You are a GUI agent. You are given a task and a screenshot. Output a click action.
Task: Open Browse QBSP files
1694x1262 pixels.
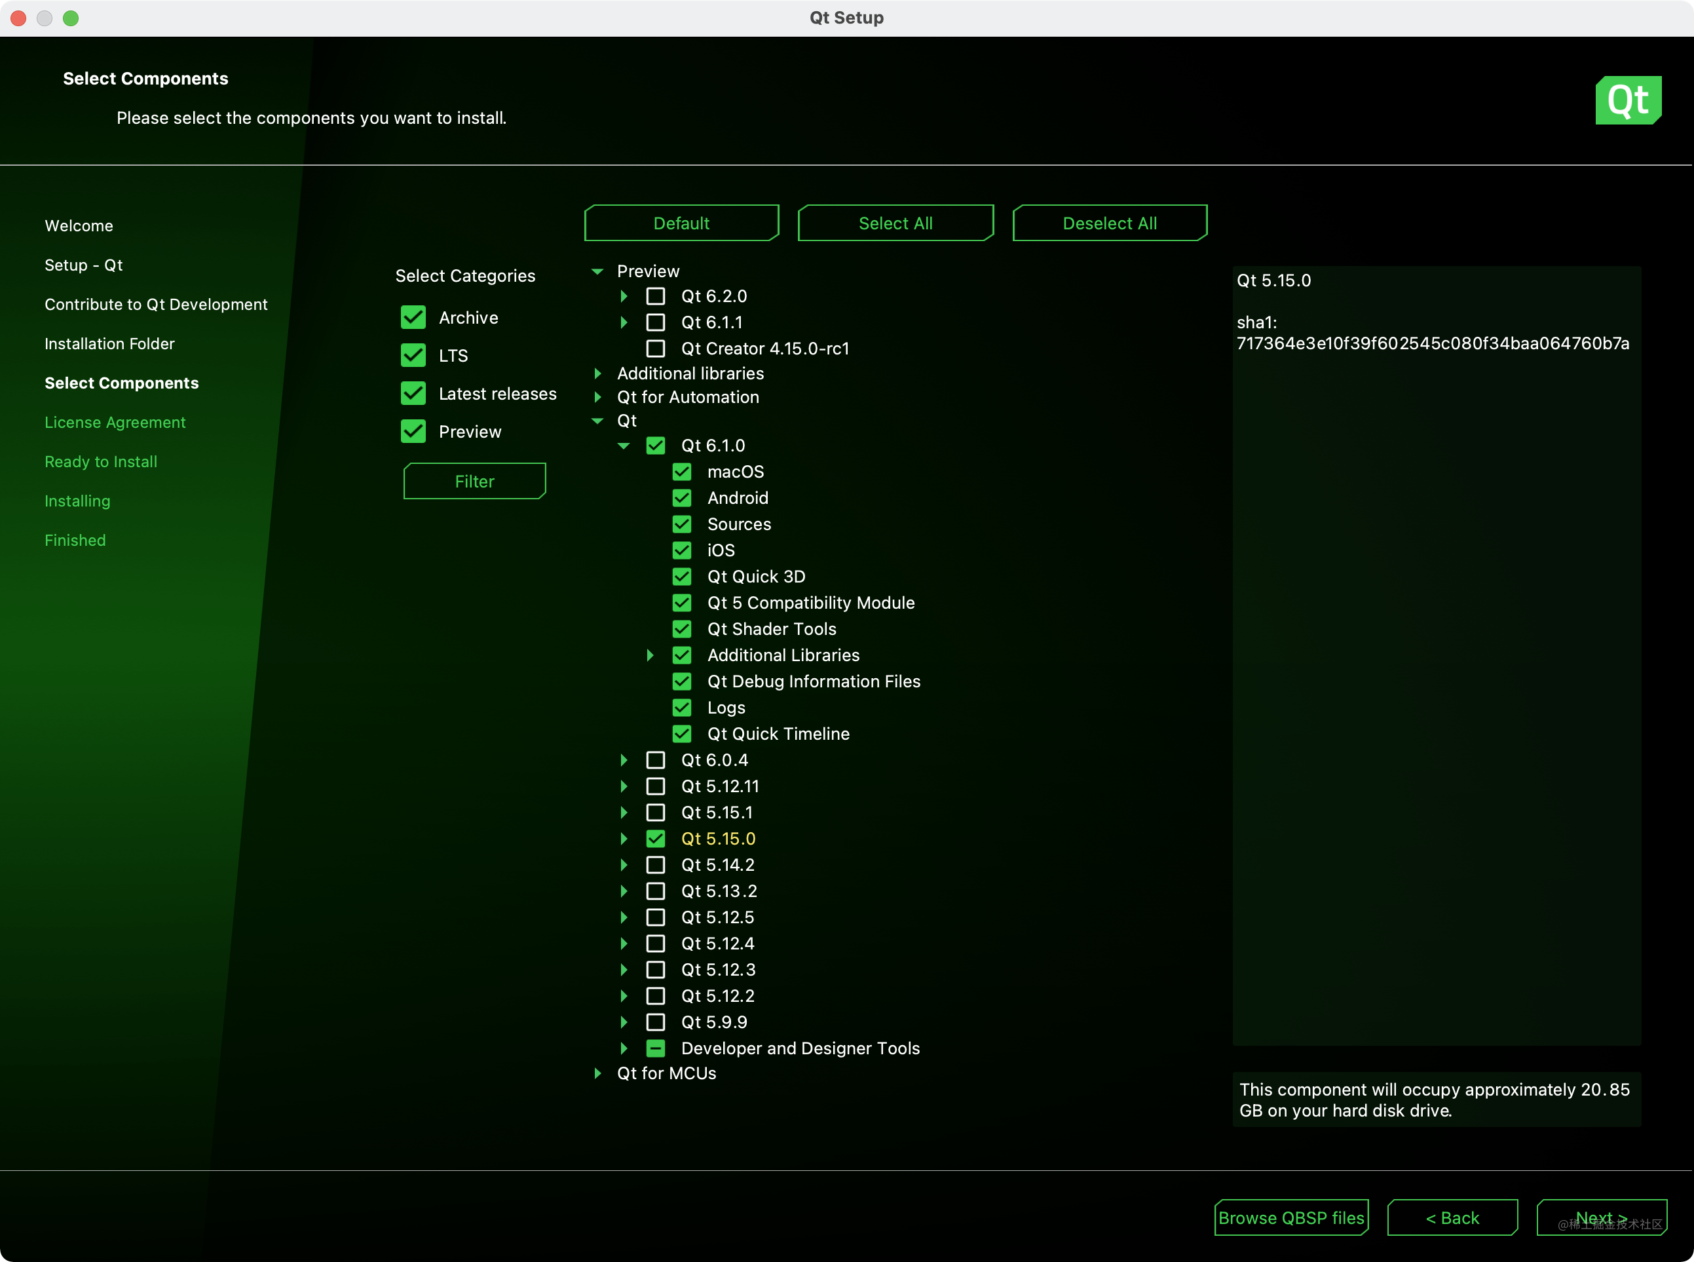1290,1217
